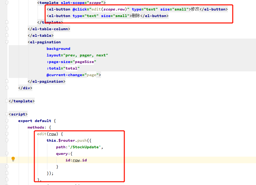
Task: Click the background attribute of el-pagination
Action: click(x=58, y=49)
